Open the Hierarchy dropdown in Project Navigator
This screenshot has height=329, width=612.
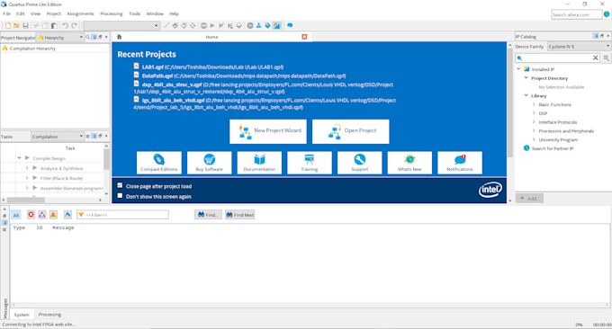coord(60,38)
